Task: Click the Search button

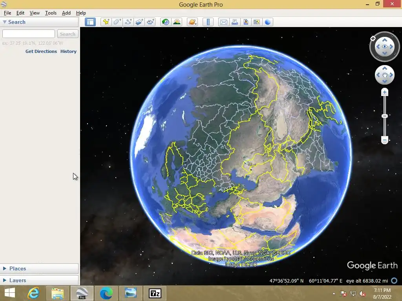Action: coord(68,34)
